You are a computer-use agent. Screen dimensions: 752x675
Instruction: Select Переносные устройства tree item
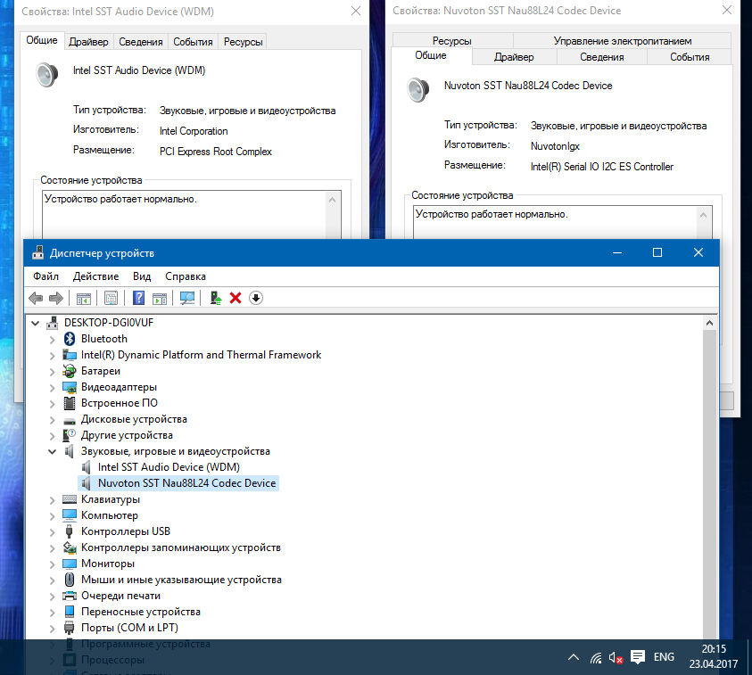tap(141, 613)
